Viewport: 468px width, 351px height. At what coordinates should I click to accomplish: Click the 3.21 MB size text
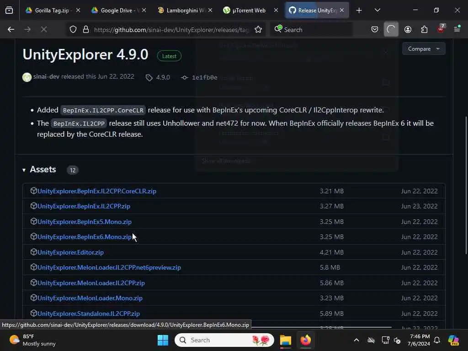(x=332, y=191)
